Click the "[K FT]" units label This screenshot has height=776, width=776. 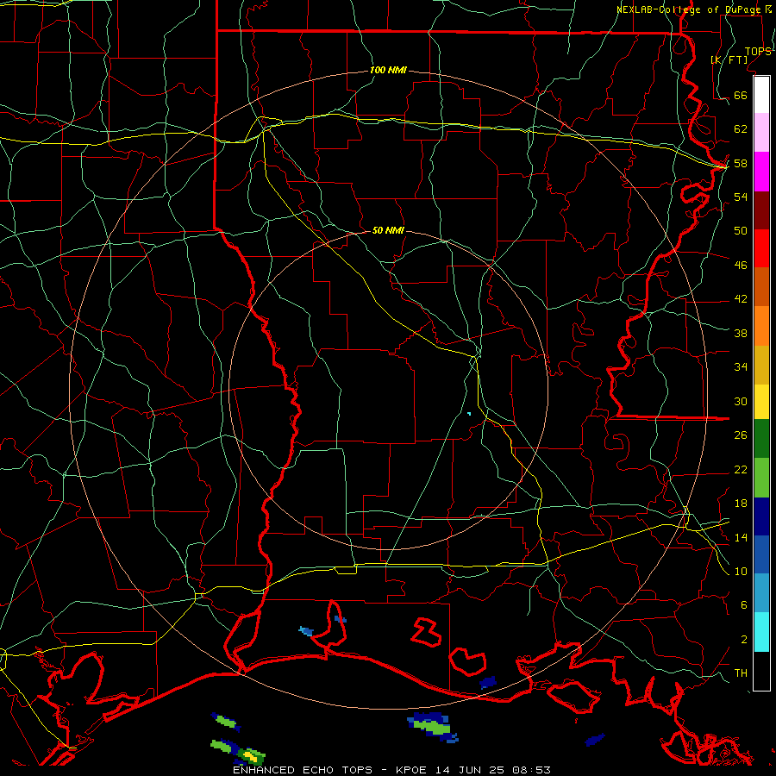pos(729,59)
